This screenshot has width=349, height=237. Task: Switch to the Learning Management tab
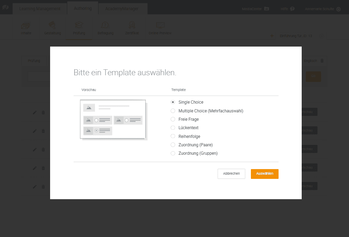tap(40, 9)
